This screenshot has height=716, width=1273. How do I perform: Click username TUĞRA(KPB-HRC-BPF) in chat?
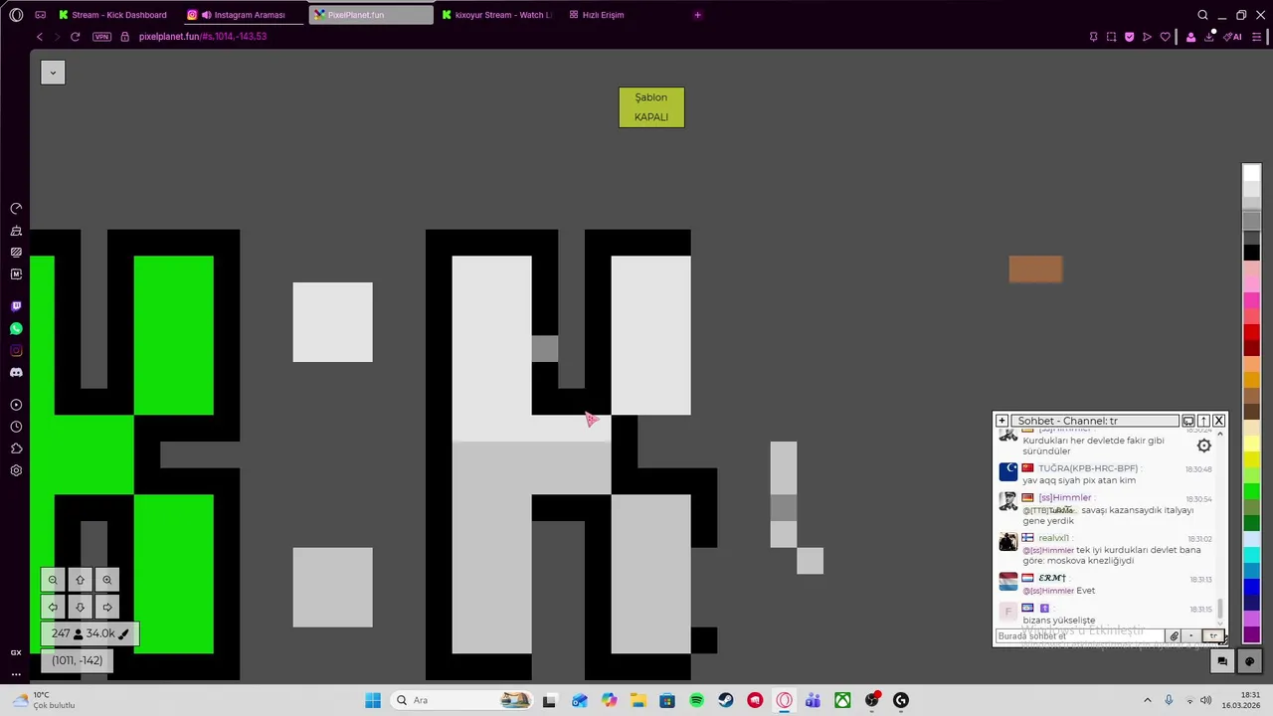pos(1088,468)
